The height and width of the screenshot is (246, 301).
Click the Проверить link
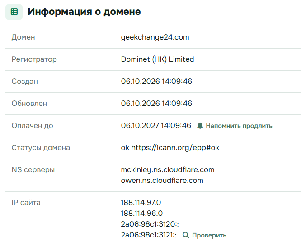(x=209, y=235)
